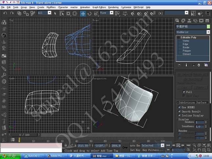Open the All selection filter dropdown
Viewport: 212px width, 159px height.
click(50, 13)
